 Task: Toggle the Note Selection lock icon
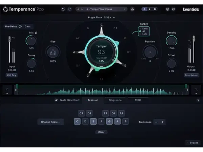(x=56, y=100)
